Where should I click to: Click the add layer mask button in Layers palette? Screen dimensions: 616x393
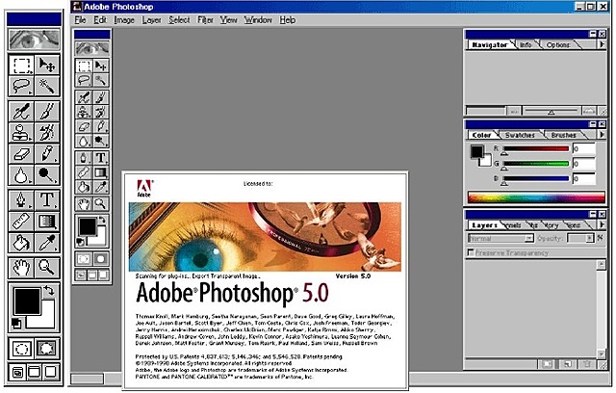click(548, 364)
